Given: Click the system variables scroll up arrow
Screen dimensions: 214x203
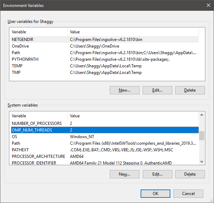Looking at the screenshot, I should click(x=202, y=115).
